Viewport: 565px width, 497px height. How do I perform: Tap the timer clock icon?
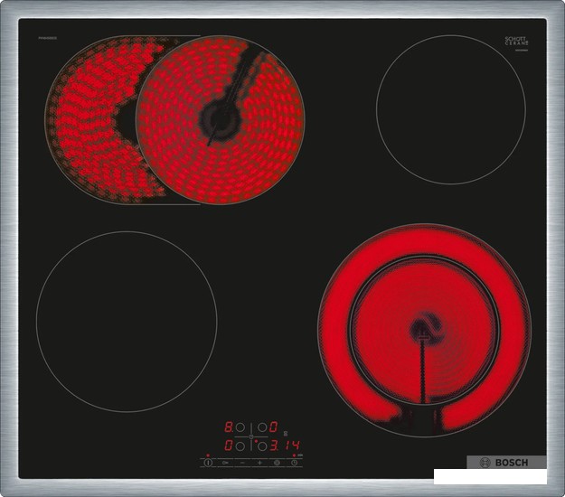(x=294, y=463)
